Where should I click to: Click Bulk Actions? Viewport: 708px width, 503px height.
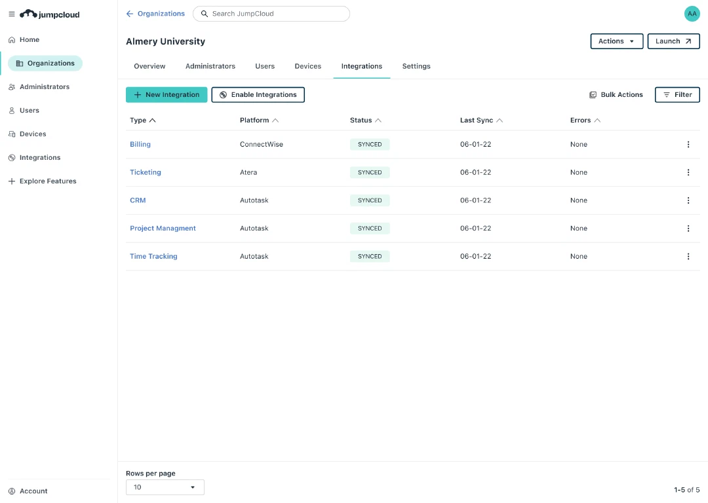coord(616,95)
